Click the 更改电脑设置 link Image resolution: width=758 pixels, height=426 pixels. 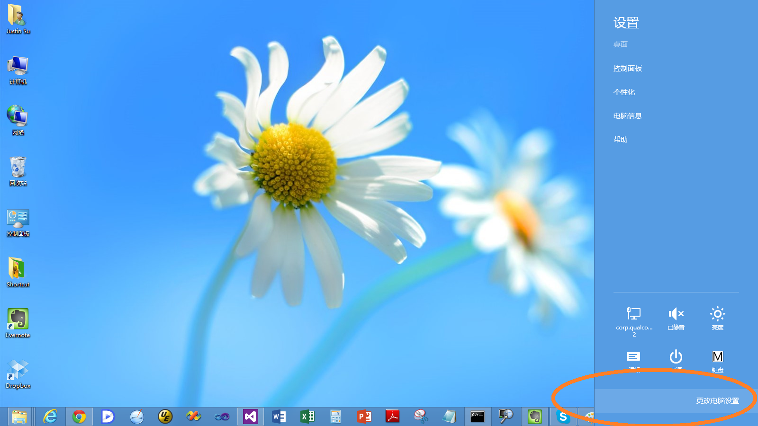(x=717, y=401)
